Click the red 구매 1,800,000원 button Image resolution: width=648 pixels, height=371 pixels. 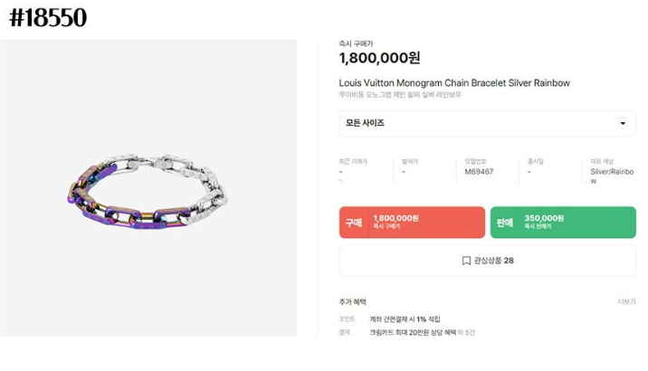412,223
